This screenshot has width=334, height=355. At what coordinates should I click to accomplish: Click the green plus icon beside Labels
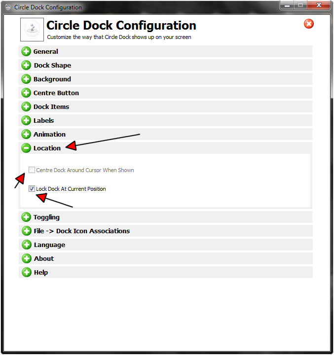27,121
